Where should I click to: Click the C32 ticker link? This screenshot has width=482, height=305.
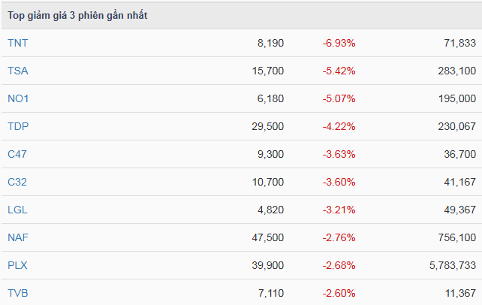[x=17, y=182]
